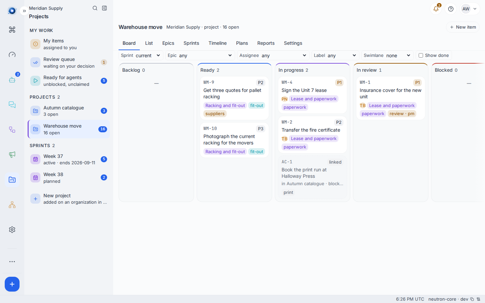Switch to the Timeline tab
485x303 pixels.
pos(218,43)
